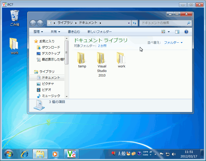Open Explorer help question mark icon
Image resolution: width=206 pixels, height=161 pixels.
[186, 32]
